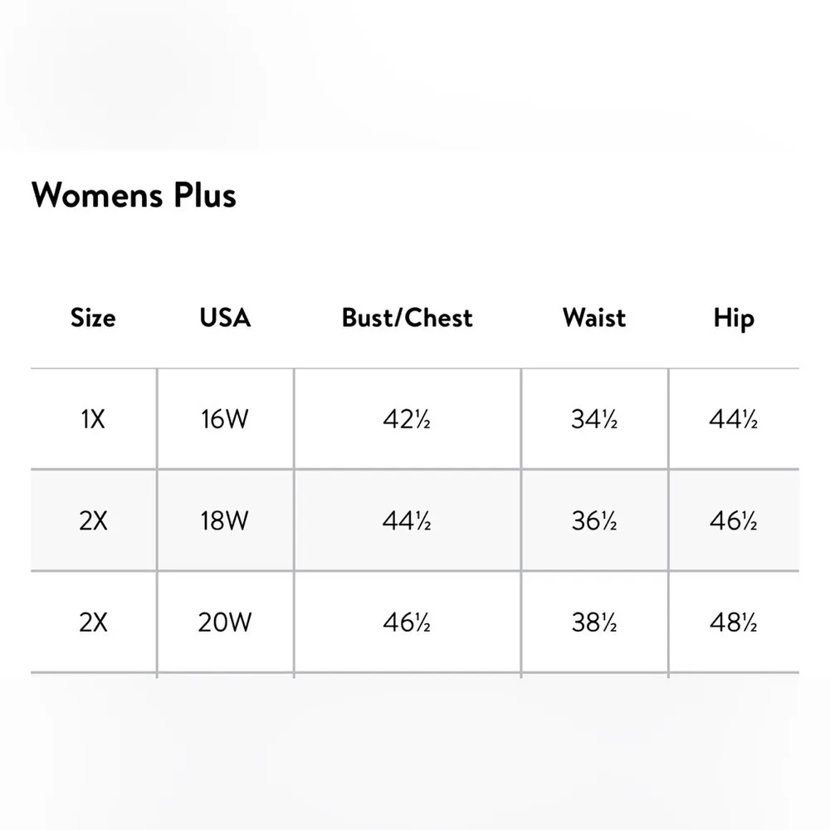The width and height of the screenshot is (830, 830).
Task: Click the 46½ bust/chest value
Action: tap(407, 622)
